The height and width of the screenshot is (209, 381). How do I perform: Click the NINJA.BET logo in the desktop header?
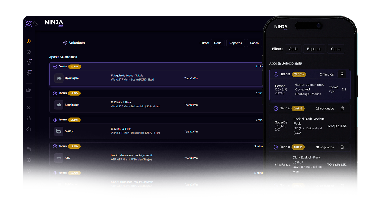pyautogui.click(x=54, y=23)
